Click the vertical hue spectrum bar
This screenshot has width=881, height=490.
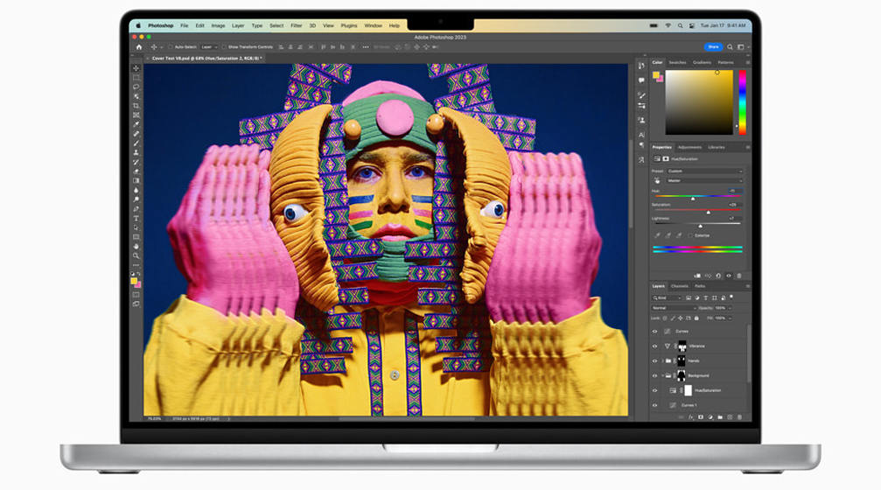coord(742,102)
